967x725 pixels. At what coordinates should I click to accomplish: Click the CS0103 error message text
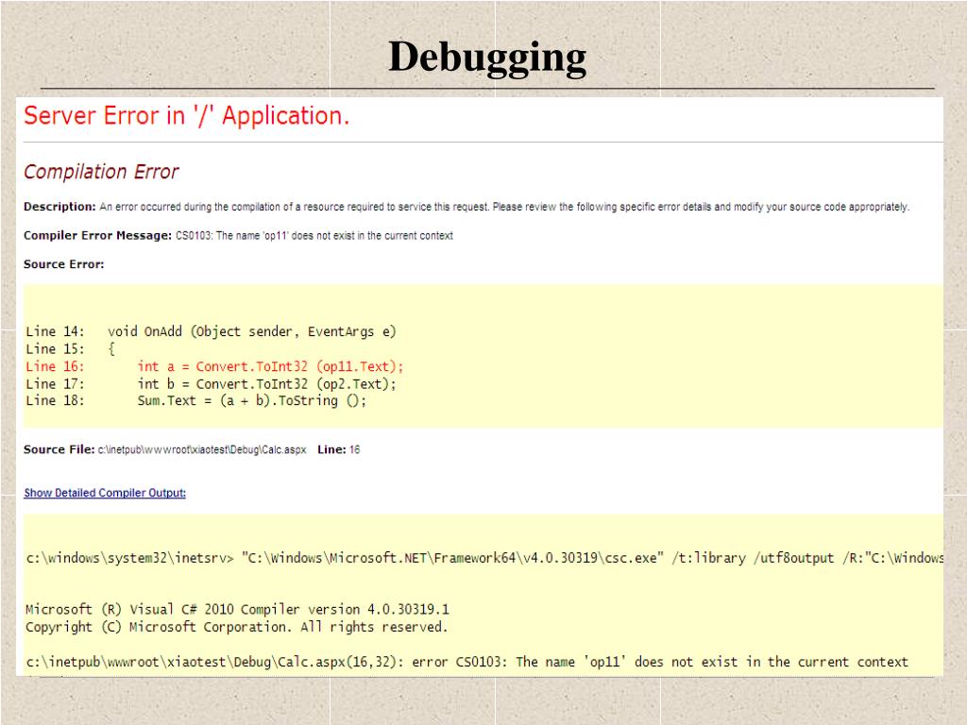point(314,235)
